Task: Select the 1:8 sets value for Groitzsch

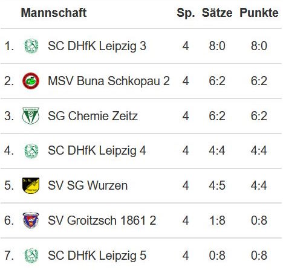Action: pyautogui.click(x=218, y=220)
